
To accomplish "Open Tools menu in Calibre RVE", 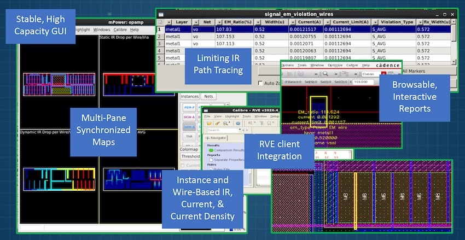I will click(246, 116).
